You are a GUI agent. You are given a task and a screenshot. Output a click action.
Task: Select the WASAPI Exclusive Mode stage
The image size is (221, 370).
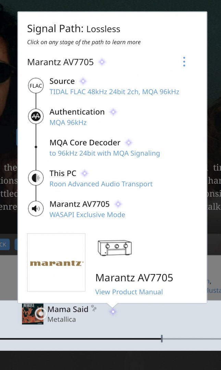[87, 215]
